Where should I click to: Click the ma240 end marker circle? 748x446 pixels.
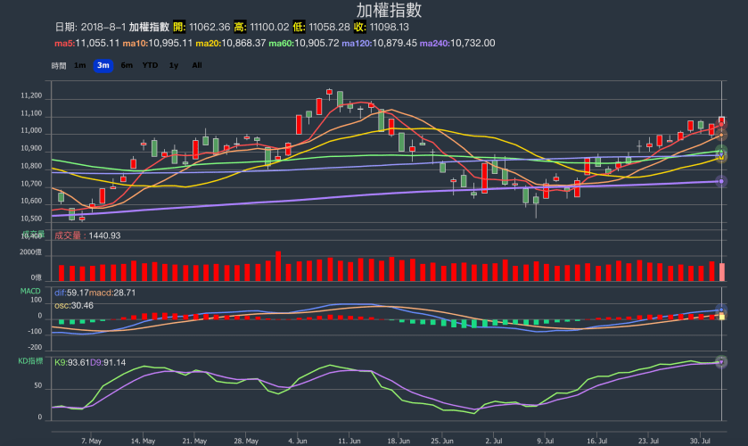click(x=721, y=181)
